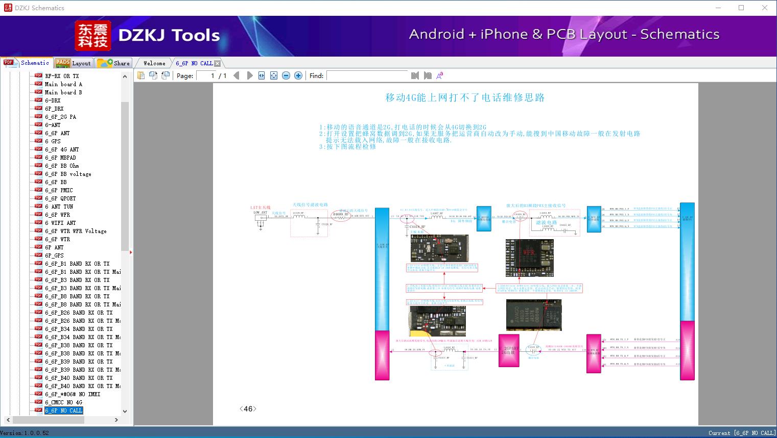Click PDF icon beside 6_6P BB
Viewport: 777px width, 438px height.
(x=38, y=182)
